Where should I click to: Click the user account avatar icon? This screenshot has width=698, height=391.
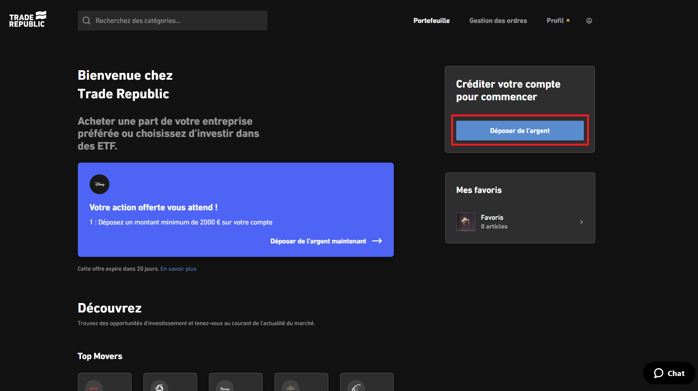[x=589, y=21]
